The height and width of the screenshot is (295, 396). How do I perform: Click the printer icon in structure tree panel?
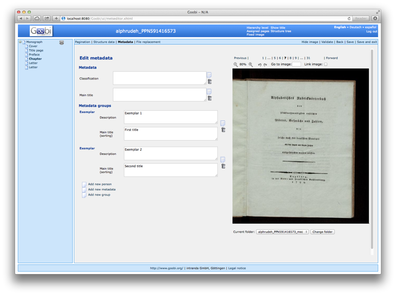coord(61,43)
